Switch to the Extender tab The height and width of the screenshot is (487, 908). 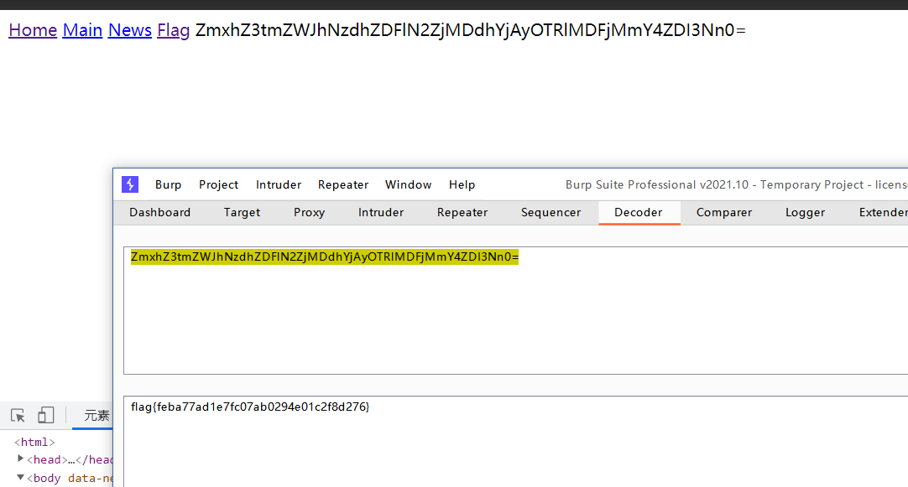point(883,212)
